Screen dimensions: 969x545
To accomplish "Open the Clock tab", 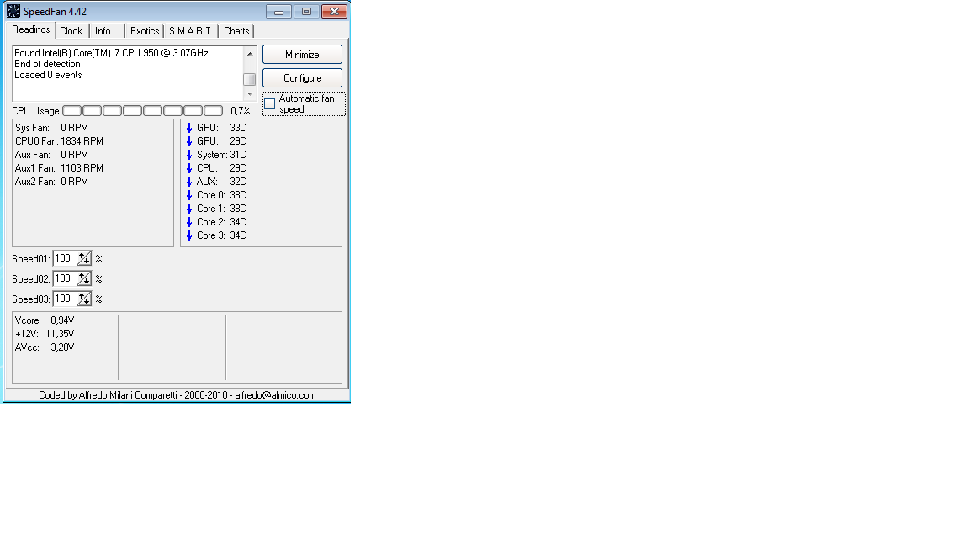I will 71,31.
